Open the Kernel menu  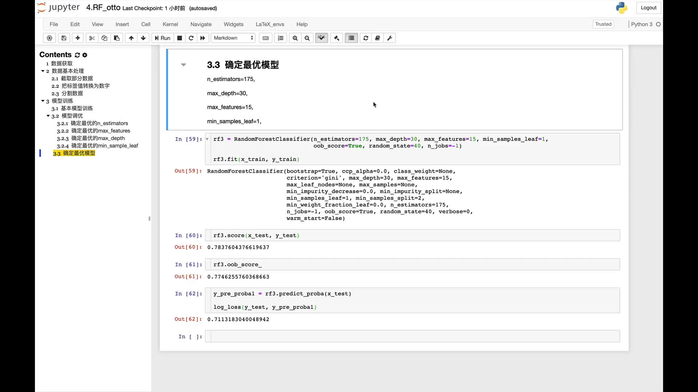[171, 24]
